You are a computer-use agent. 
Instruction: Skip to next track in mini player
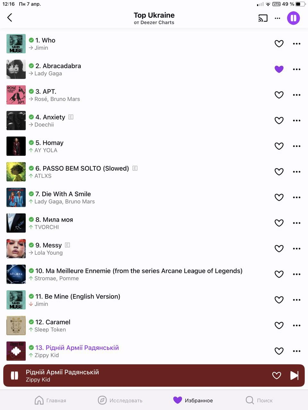point(294,375)
